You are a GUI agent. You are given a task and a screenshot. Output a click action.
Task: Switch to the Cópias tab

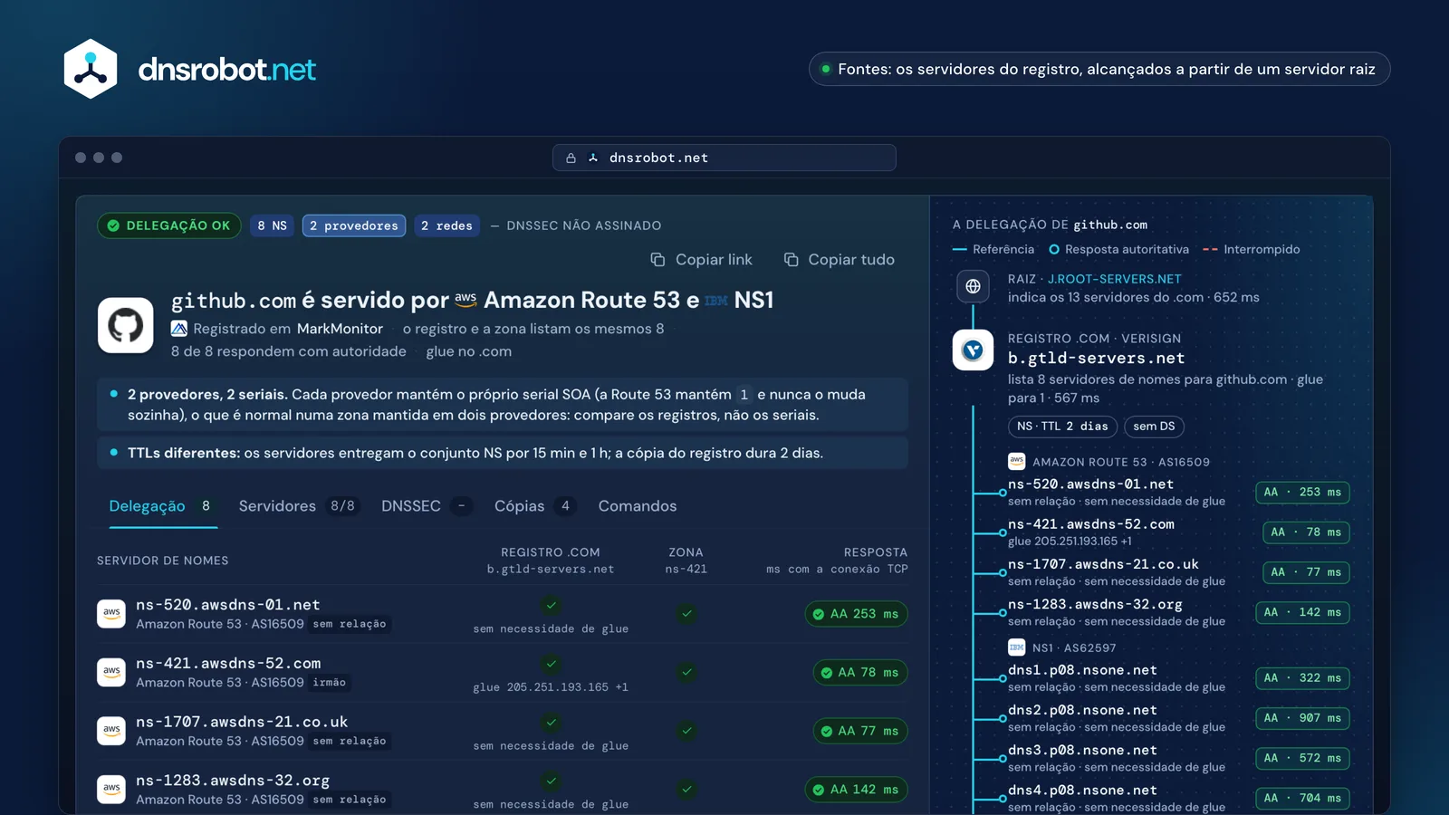coord(534,506)
